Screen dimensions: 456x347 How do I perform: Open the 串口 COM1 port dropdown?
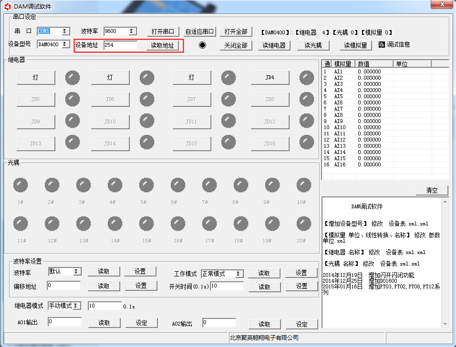pyautogui.click(x=65, y=31)
